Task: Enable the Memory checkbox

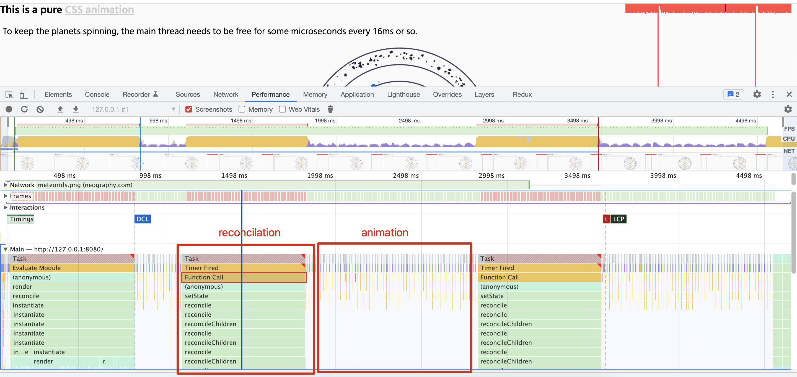Action: coord(242,109)
